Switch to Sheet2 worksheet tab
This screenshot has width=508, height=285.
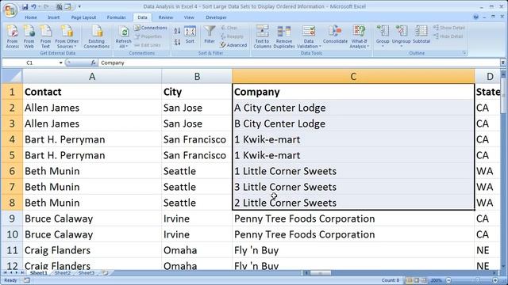[63, 273]
